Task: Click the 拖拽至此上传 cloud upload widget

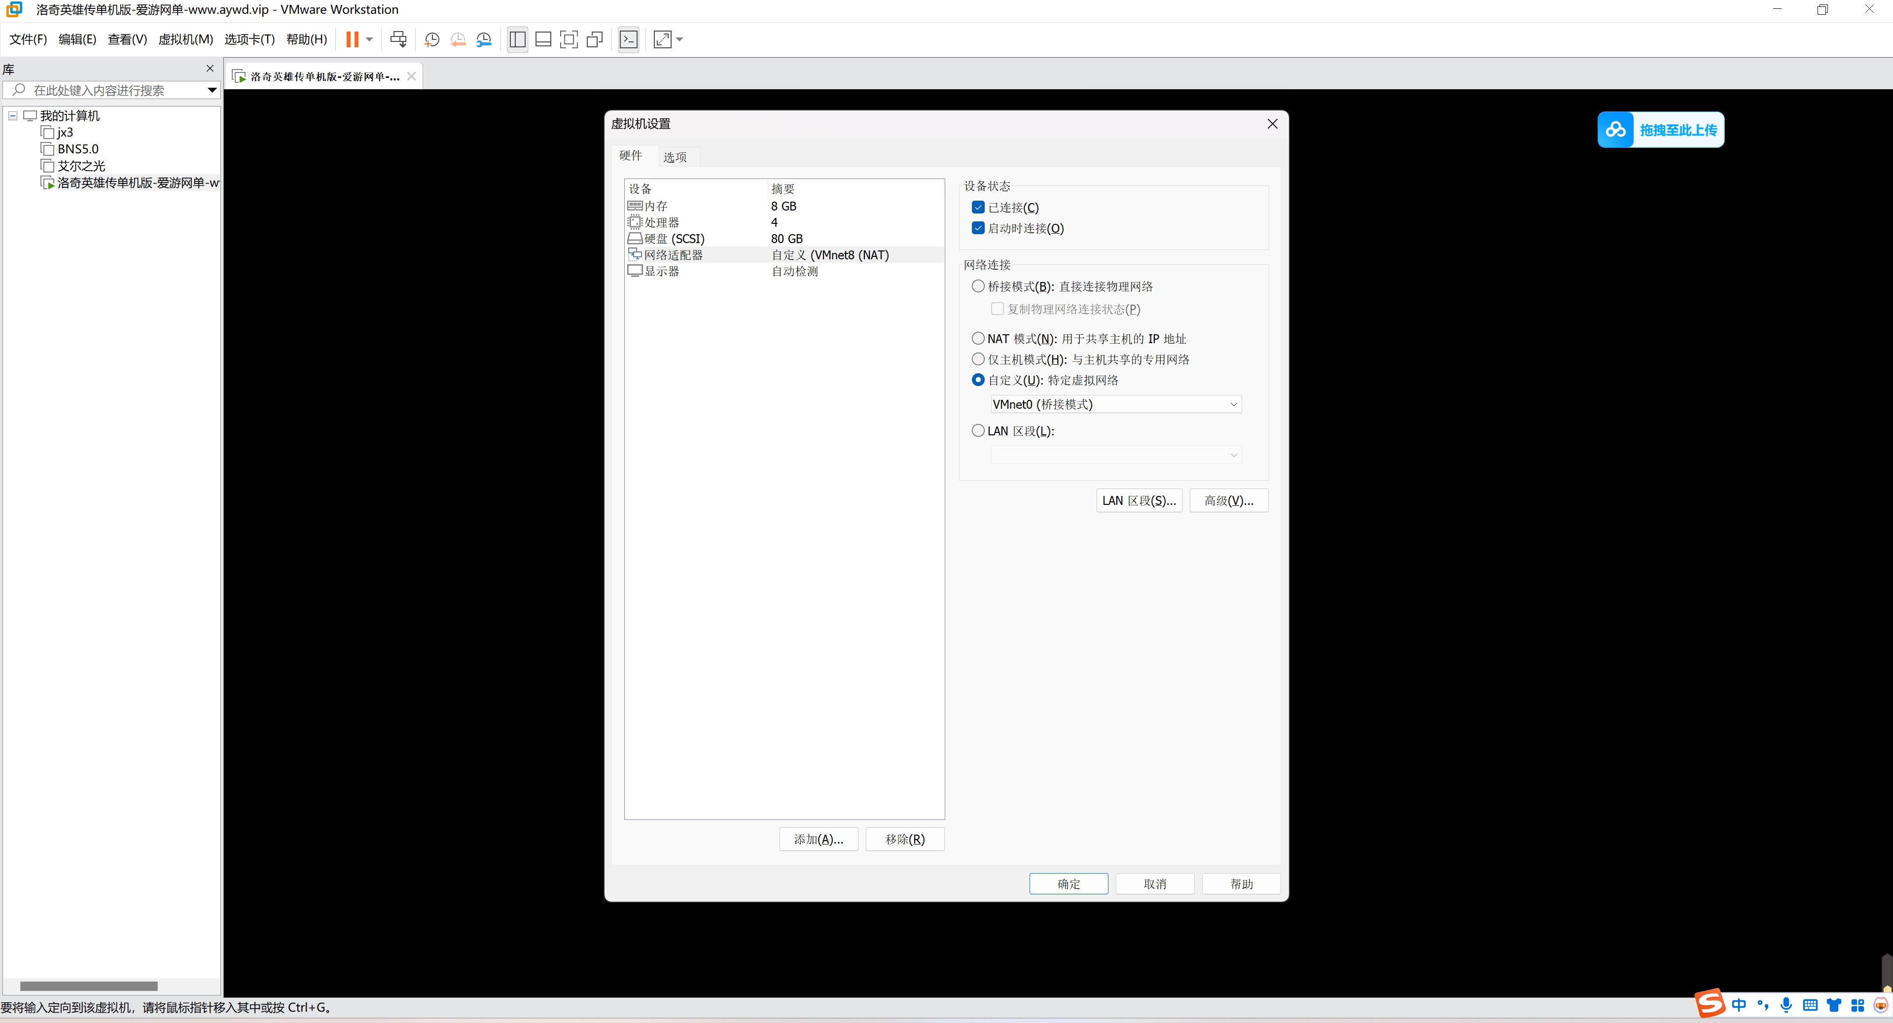Action: click(x=1660, y=130)
